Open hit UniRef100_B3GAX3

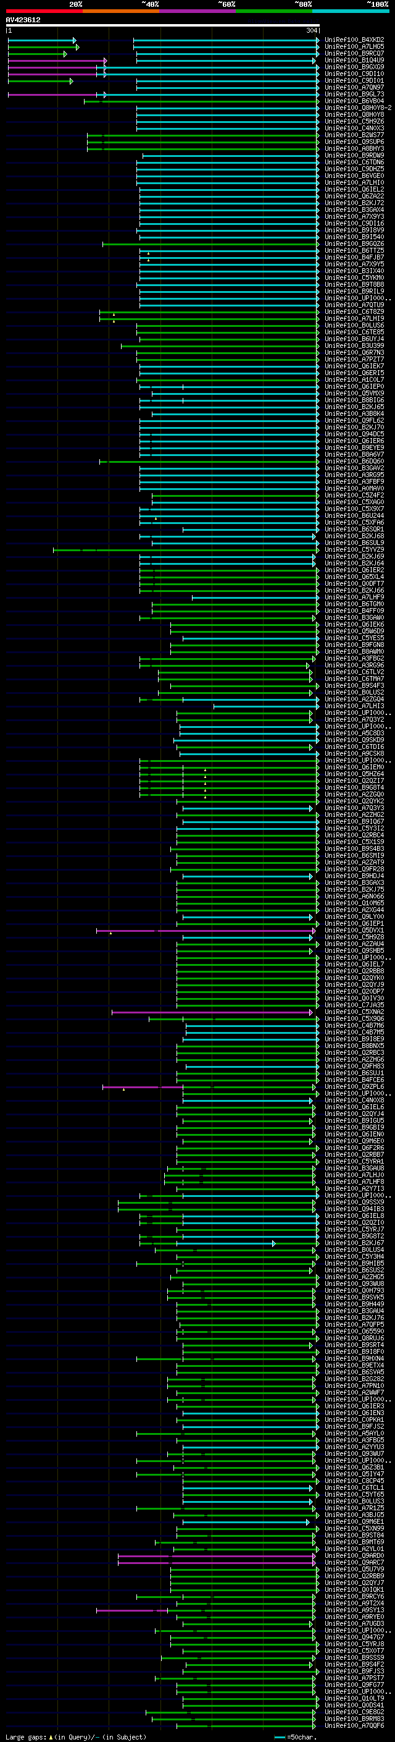354,883
